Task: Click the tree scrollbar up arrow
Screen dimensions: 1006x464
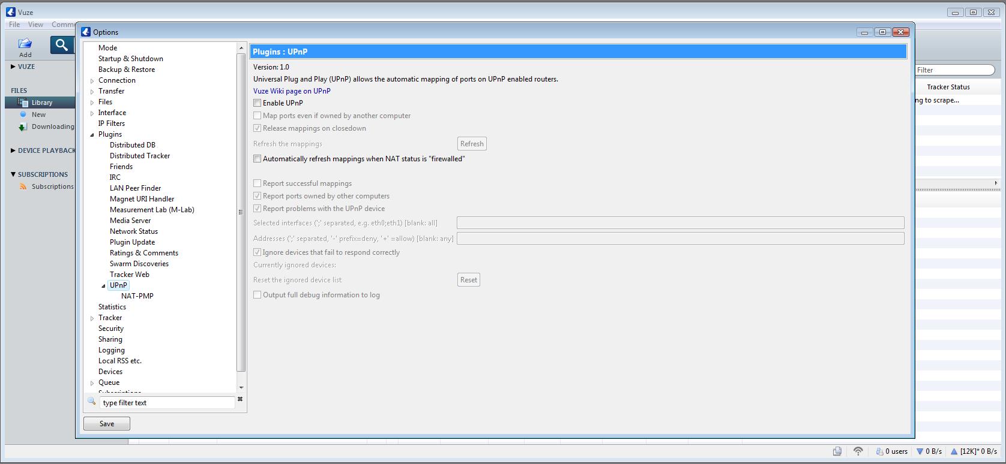Action: pos(241,48)
